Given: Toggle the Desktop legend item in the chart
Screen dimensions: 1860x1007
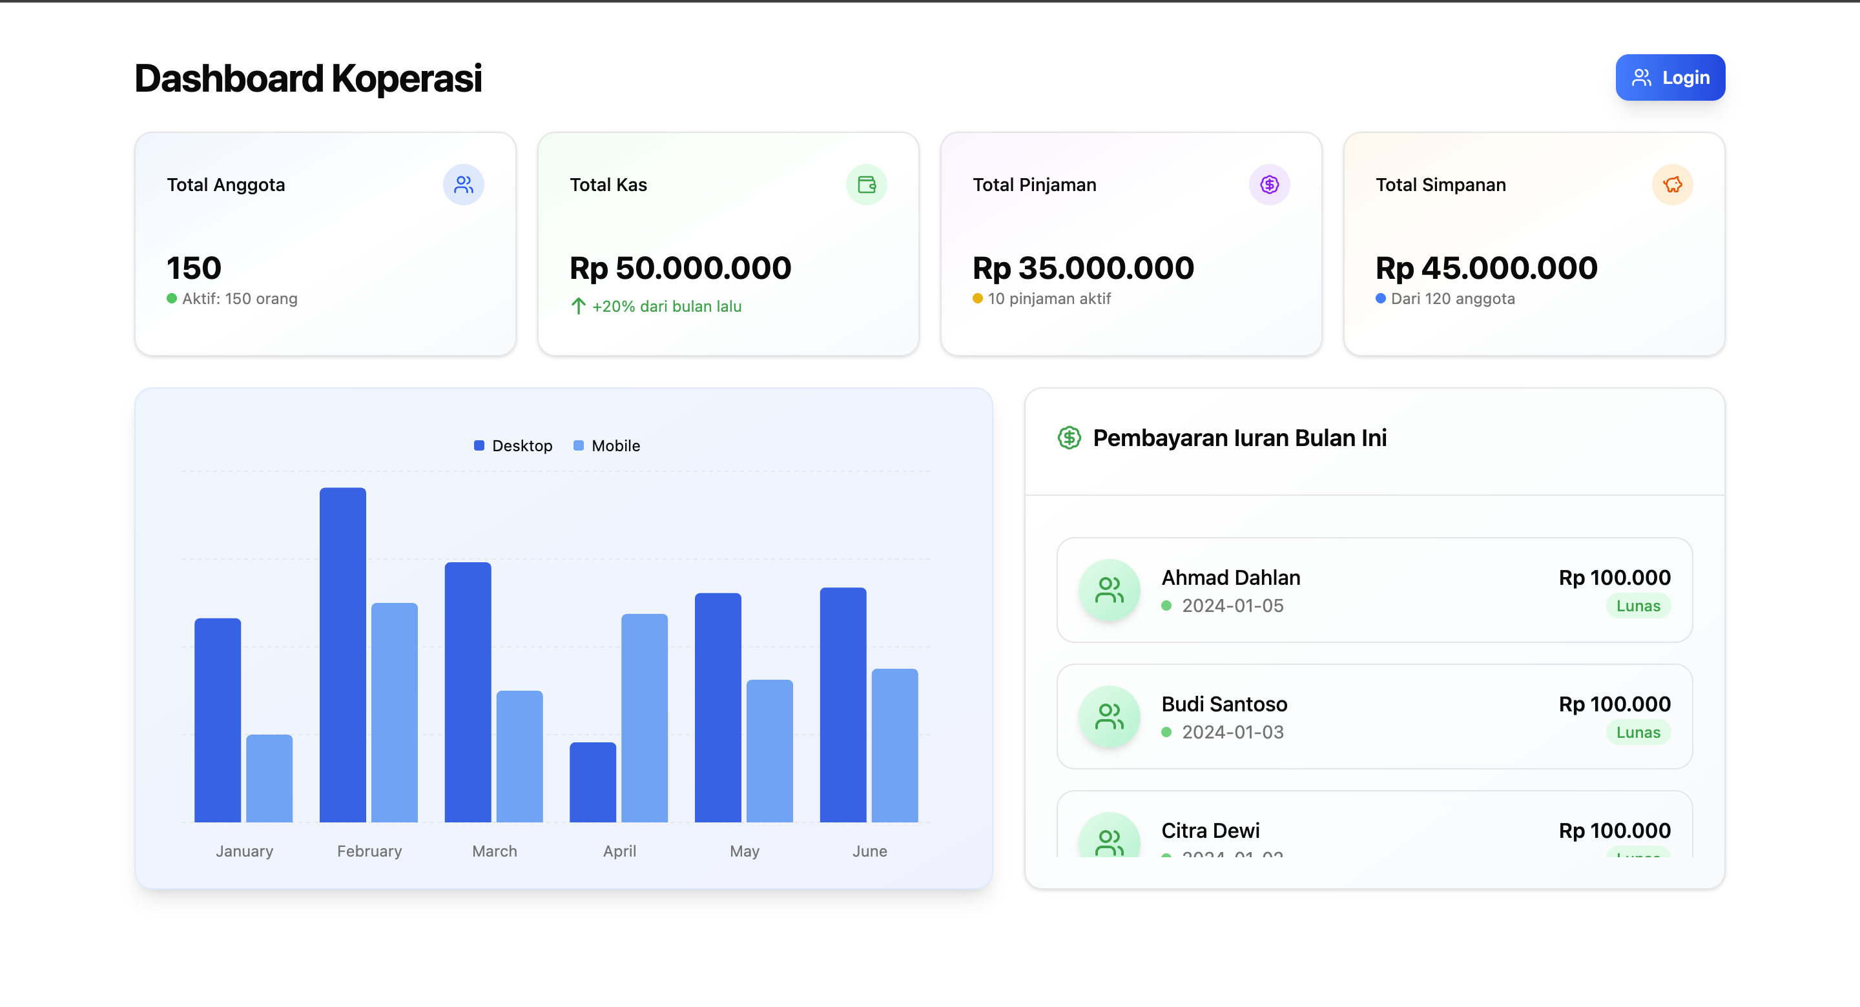Looking at the screenshot, I should pyautogui.click(x=521, y=445).
